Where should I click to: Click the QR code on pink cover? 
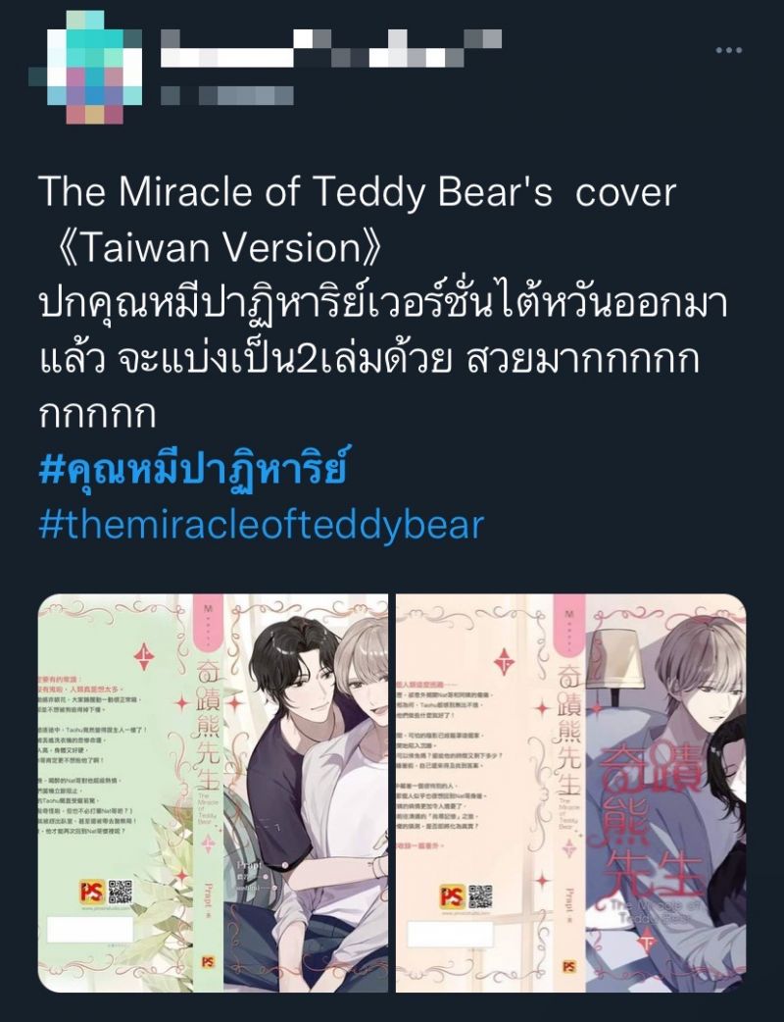click(x=480, y=896)
